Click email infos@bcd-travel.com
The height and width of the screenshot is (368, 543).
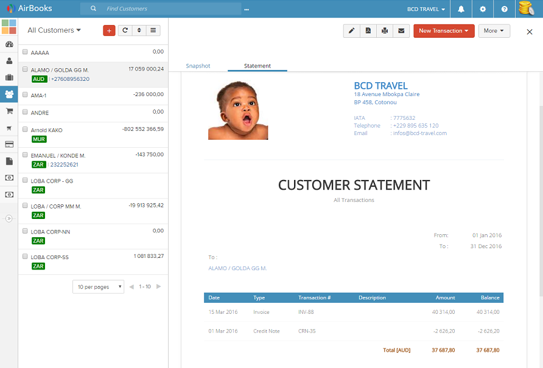420,133
